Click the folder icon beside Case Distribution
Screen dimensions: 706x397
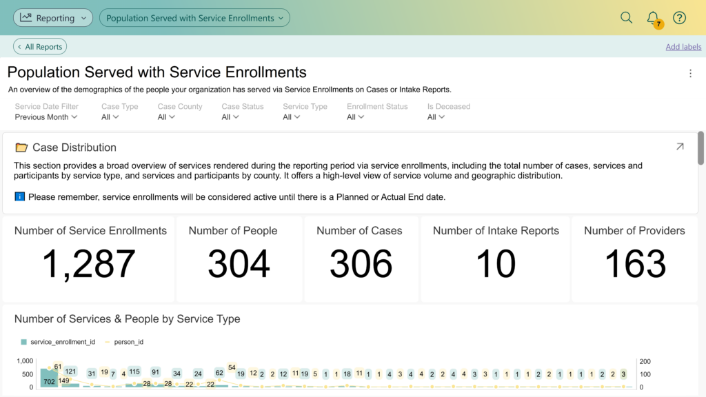click(x=22, y=147)
